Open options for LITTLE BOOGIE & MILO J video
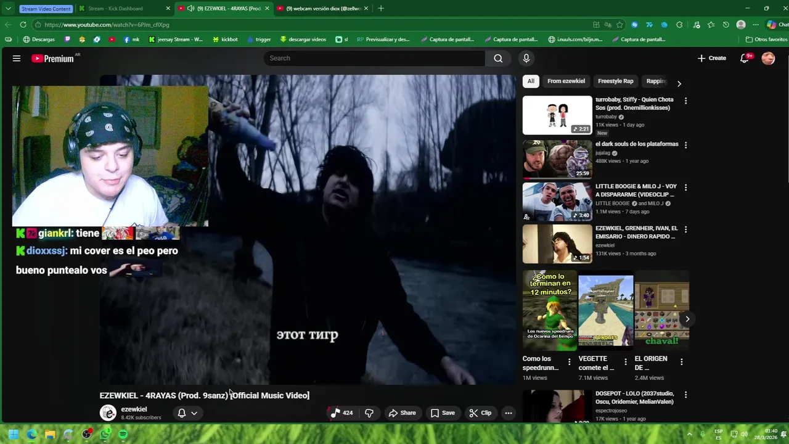 685,187
